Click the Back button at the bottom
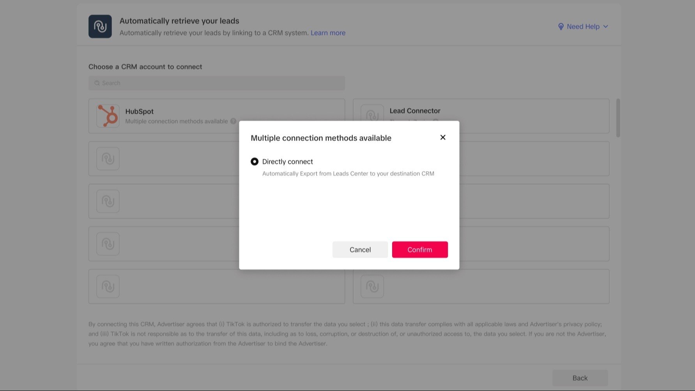This screenshot has height=391, width=695. [580, 377]
